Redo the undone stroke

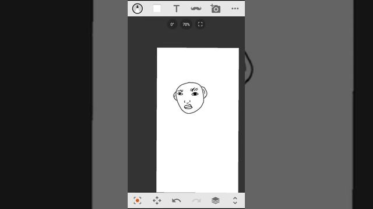coord(196,201)
